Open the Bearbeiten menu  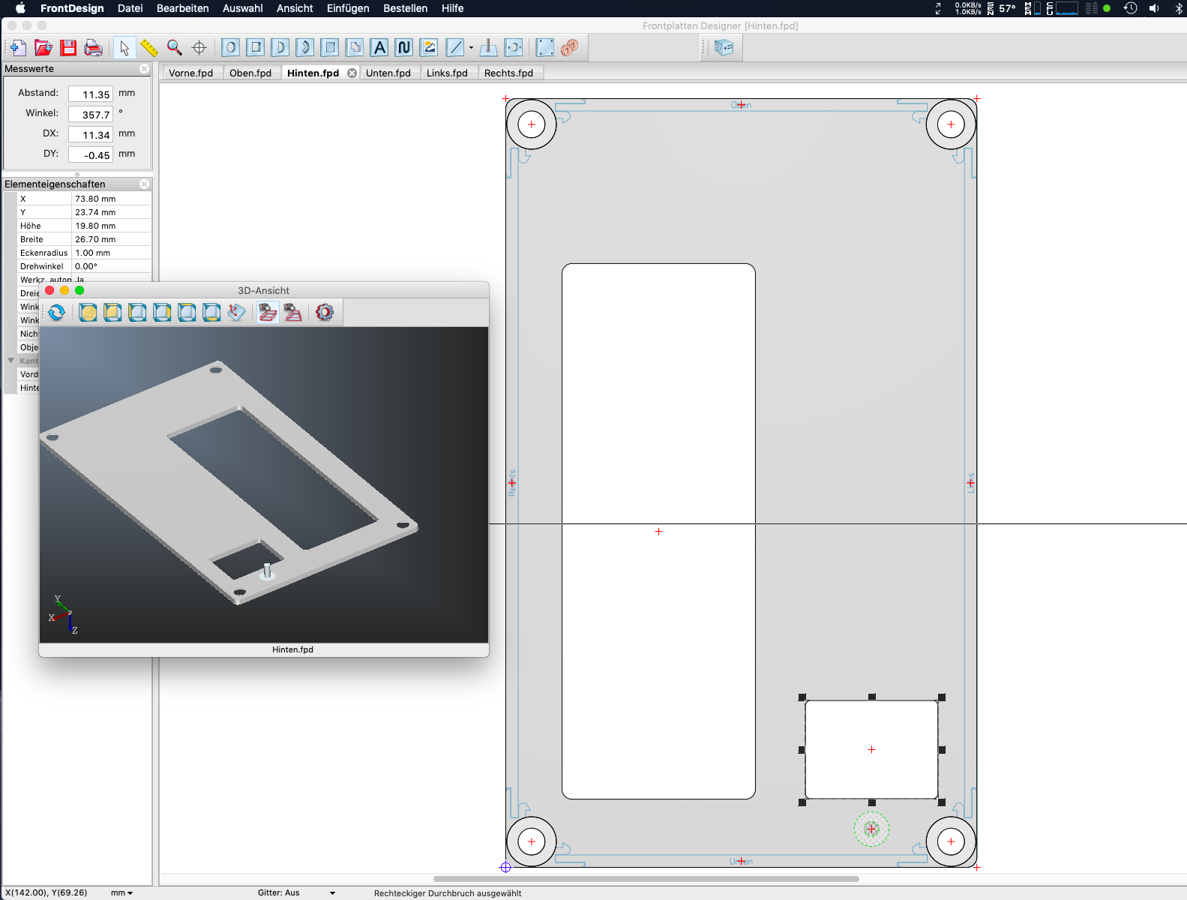pyautogui.click(x=183, y=8)
